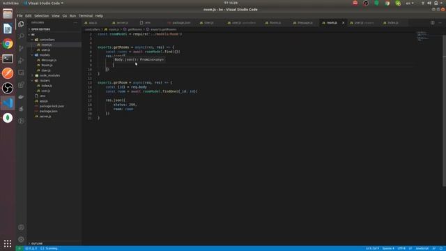Open the Docker view in activity bar

pos(21,97)
